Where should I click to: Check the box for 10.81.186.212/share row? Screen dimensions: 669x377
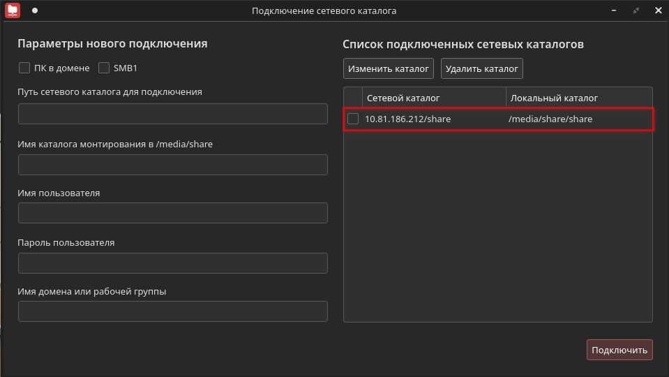(x=353, y=119)
